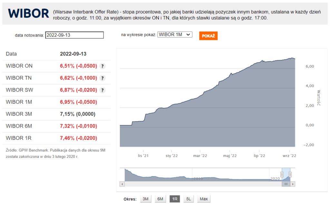The width and height of the screenshot is (330, 210).
Task: Click the WIBOR logo in the header
Action: point(28,13)
